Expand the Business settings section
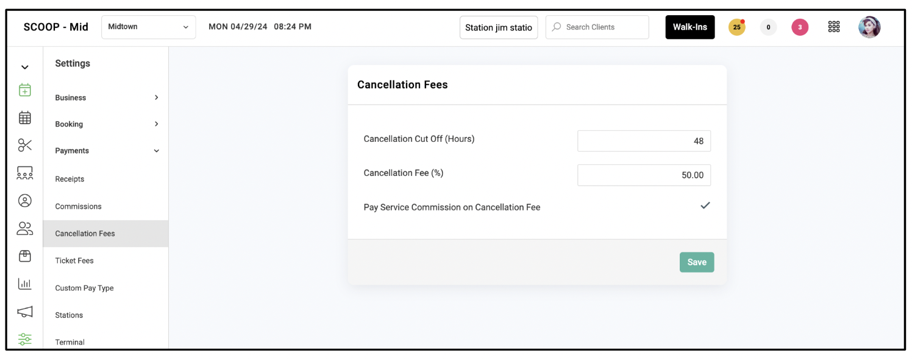 tap(106, 97)
